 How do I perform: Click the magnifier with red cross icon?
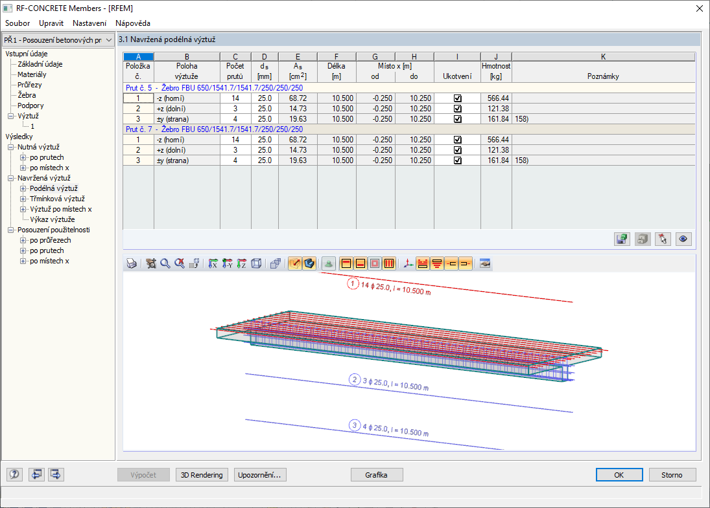180,263
